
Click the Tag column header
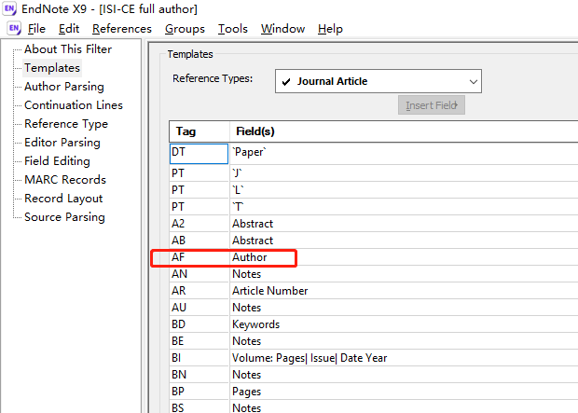(200, 131)
